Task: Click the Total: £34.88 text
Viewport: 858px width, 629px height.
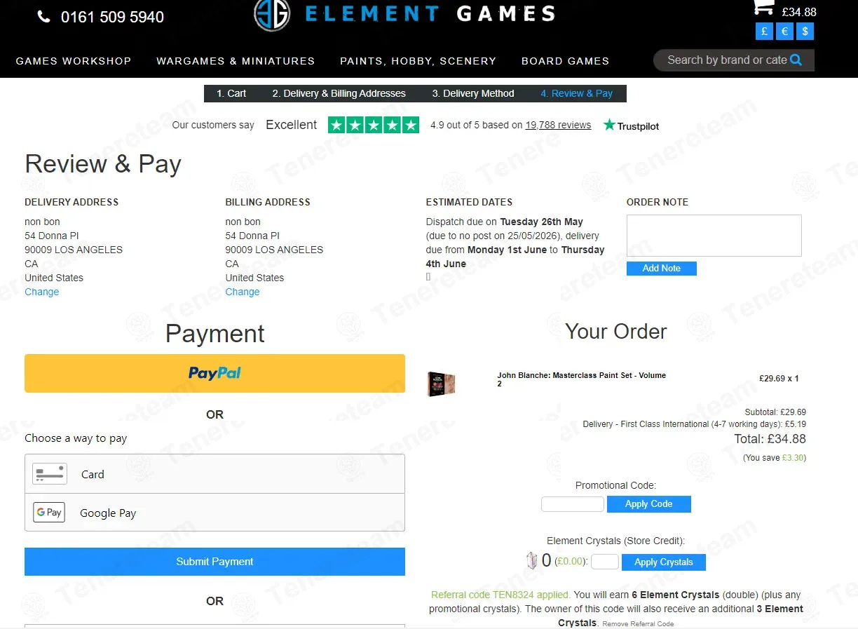Action: click(x=770, y=439)
